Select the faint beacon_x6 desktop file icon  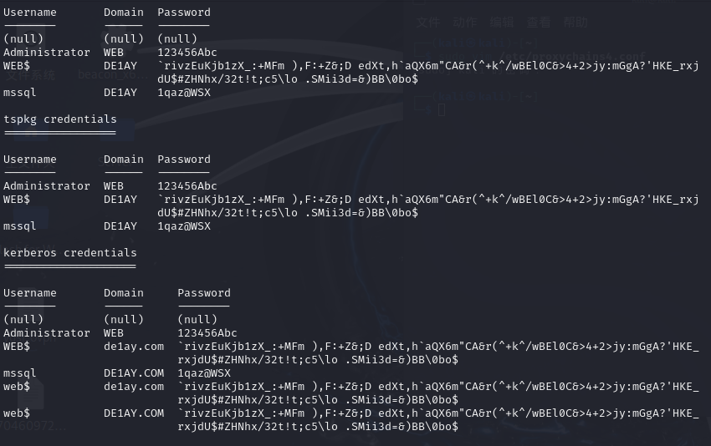click(x=112, y=75)
